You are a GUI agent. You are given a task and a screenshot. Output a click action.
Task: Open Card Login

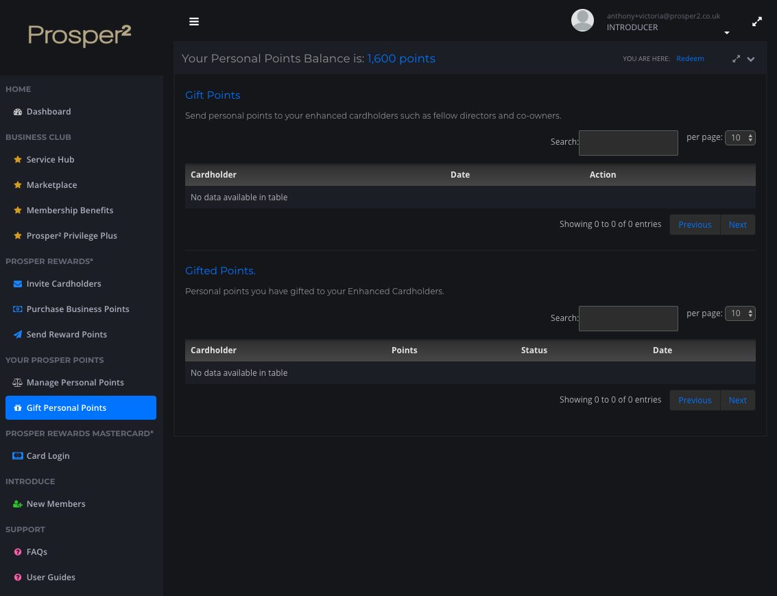(x=47, y=456)
